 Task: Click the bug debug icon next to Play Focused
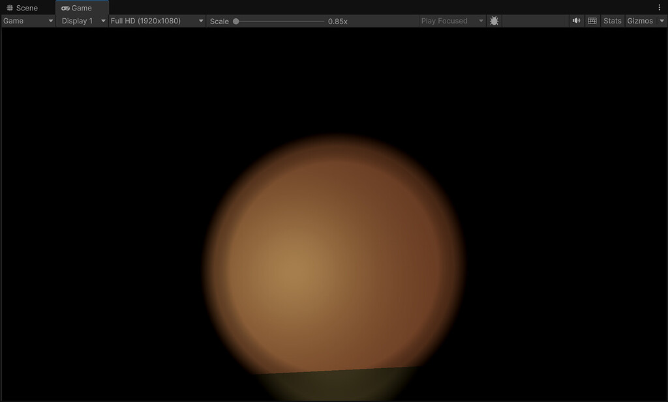[x=494, y=20]
